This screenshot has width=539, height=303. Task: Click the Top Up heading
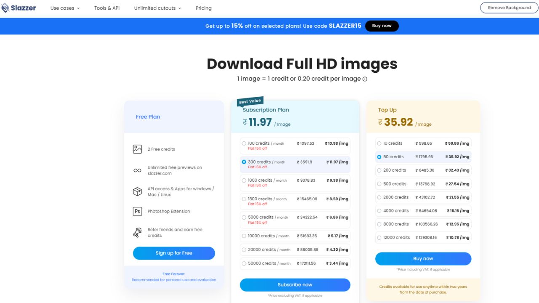(387, 110)
